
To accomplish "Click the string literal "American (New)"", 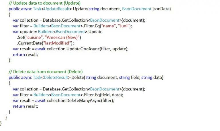I will tap(62, 37).
